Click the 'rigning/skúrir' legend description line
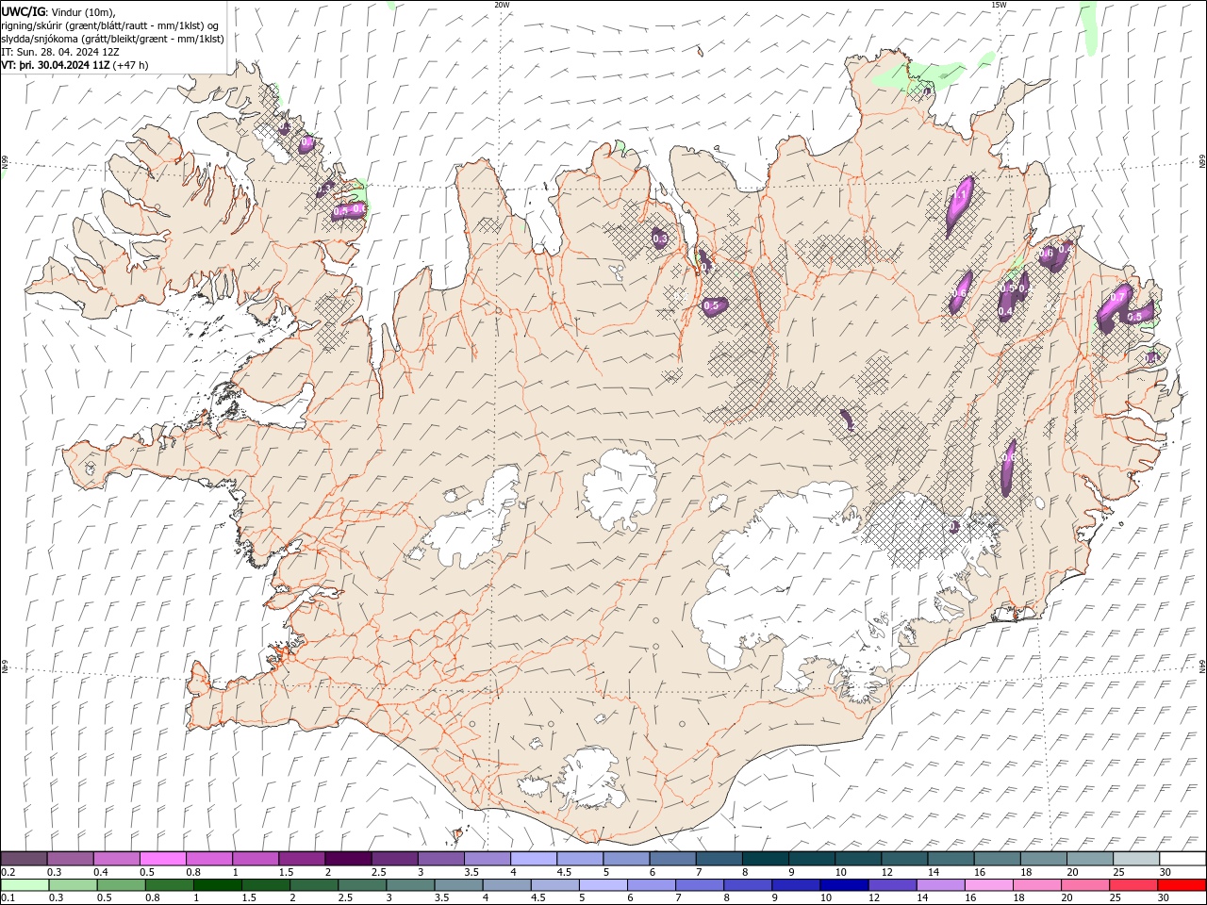The image size is (1207, 905). [x=110, y=25]
